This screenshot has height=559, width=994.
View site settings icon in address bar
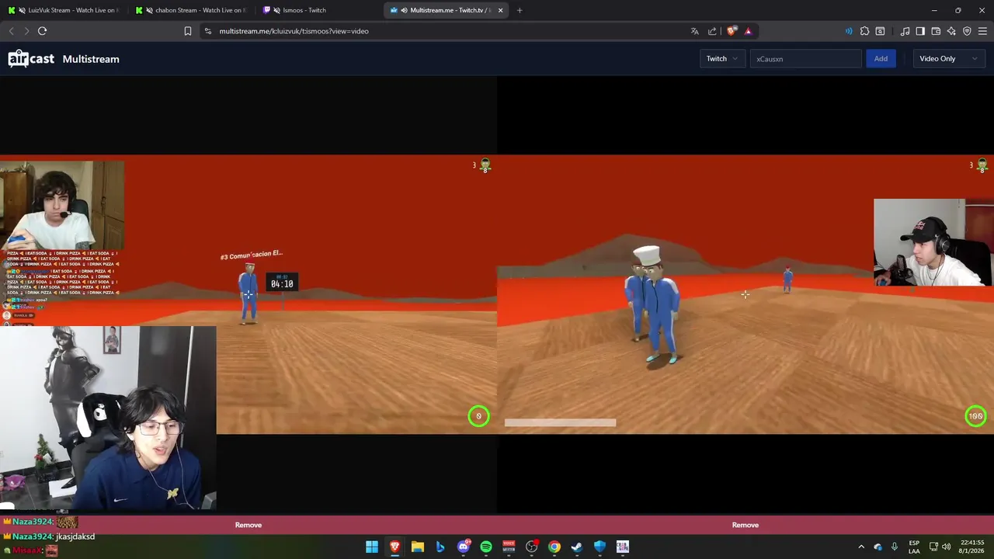click(207, 31)
